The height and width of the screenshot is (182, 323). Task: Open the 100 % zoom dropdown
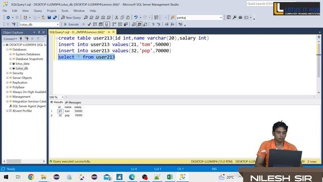click(x=62, y=97)
